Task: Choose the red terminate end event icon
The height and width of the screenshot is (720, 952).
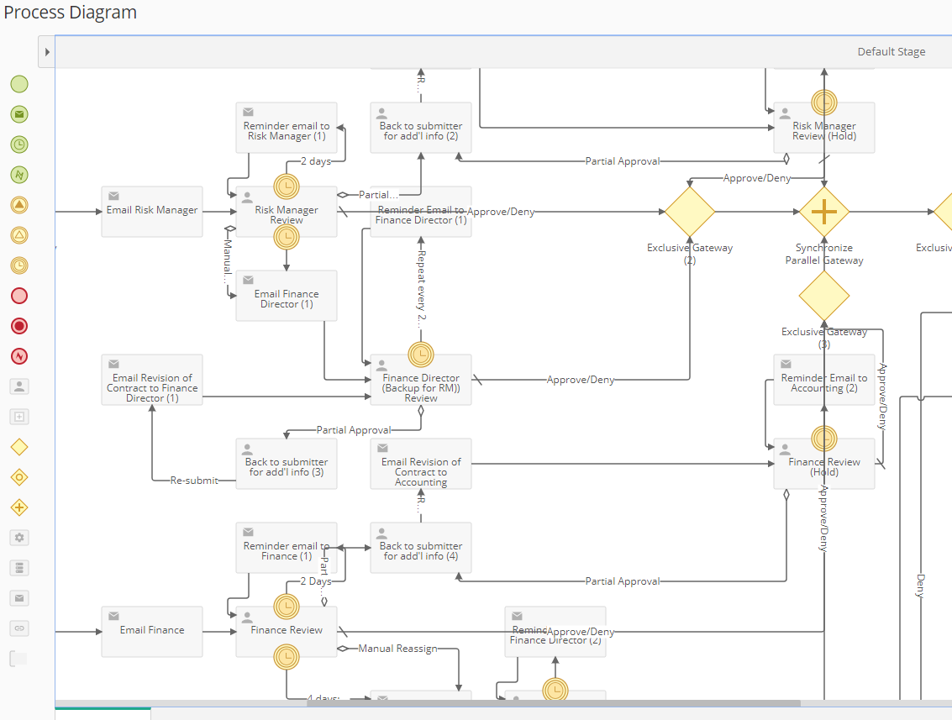Action: click(x=19, y=326)
